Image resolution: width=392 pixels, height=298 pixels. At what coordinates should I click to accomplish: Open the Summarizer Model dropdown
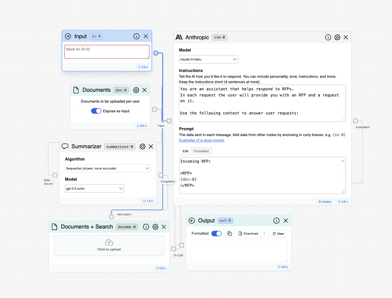[x=94, y=188]
